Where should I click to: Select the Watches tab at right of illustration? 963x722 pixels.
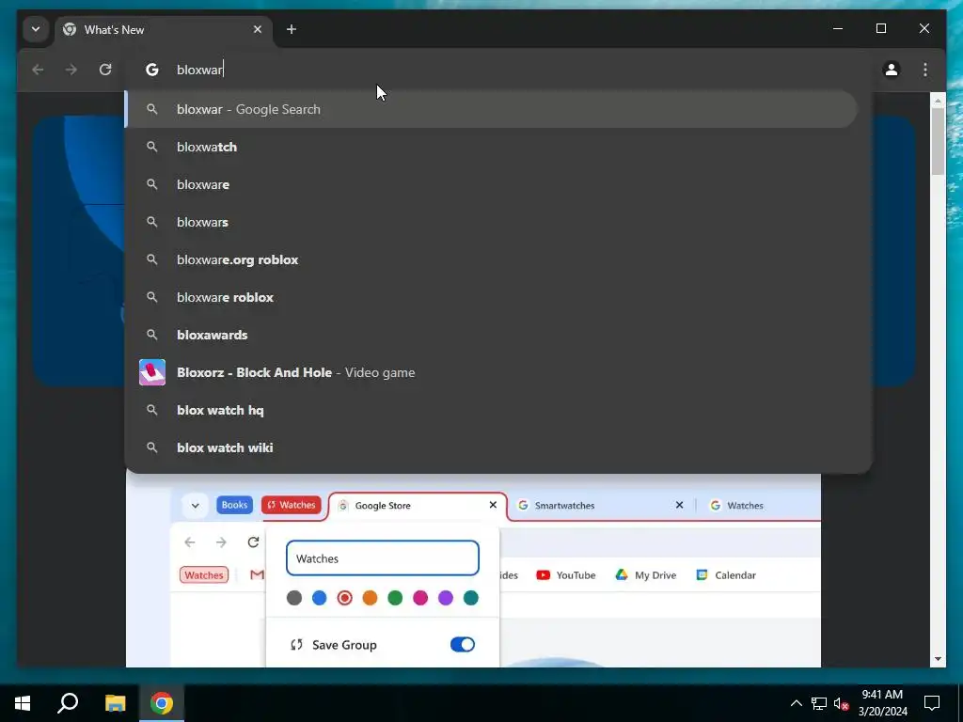pos(762,505)
